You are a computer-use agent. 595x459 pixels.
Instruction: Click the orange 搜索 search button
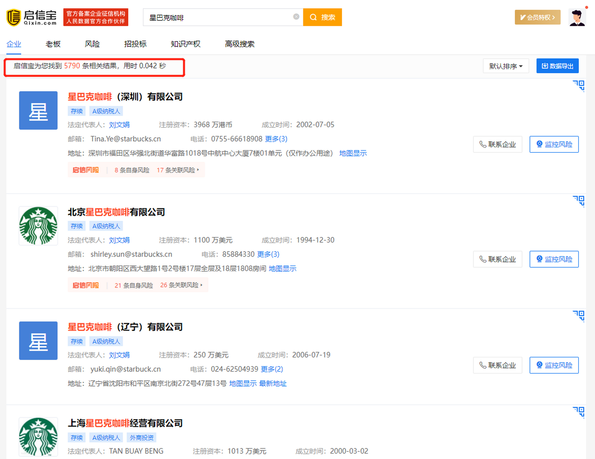coord(322,17)
